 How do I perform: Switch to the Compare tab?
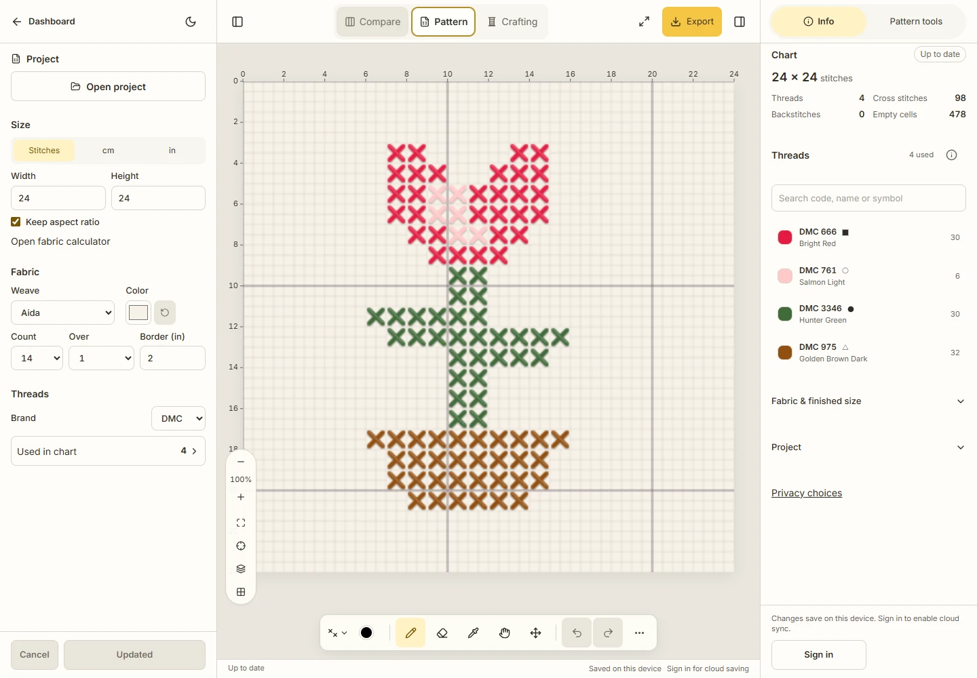[373, 22]
